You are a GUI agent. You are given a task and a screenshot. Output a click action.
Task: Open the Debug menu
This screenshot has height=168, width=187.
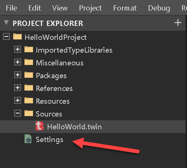point(159,8)
